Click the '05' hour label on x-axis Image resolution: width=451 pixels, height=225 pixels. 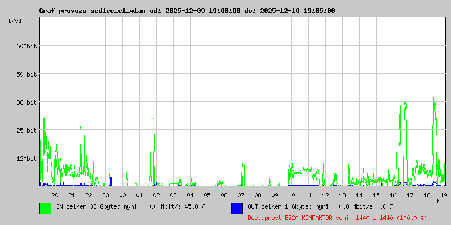207,195
